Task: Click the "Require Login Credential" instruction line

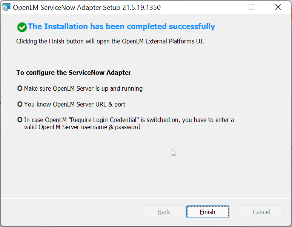Action: pos(129,120)
